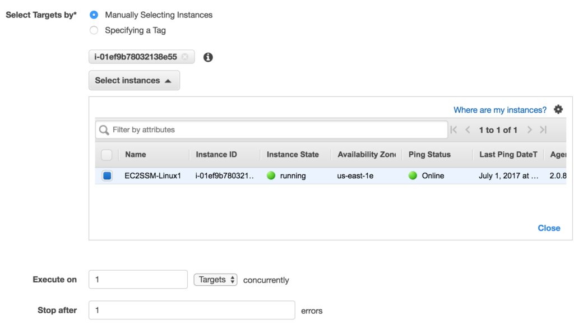The width and height of the screenshot is (574, 329).
Task: Go to the next page of instances
Action: [529, 130]
